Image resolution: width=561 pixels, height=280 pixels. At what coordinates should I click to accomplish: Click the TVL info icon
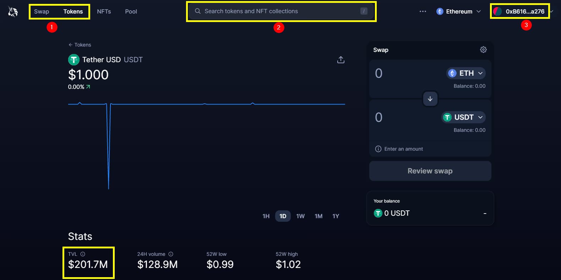(83, 254)
